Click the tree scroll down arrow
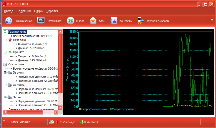 (61, 107)
